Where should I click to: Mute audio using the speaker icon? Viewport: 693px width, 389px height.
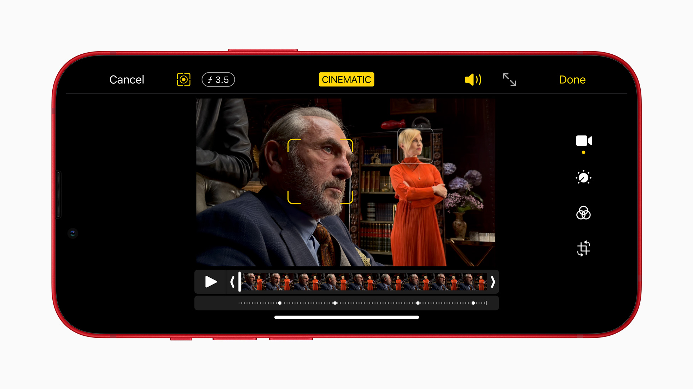(x=472, y=79)
